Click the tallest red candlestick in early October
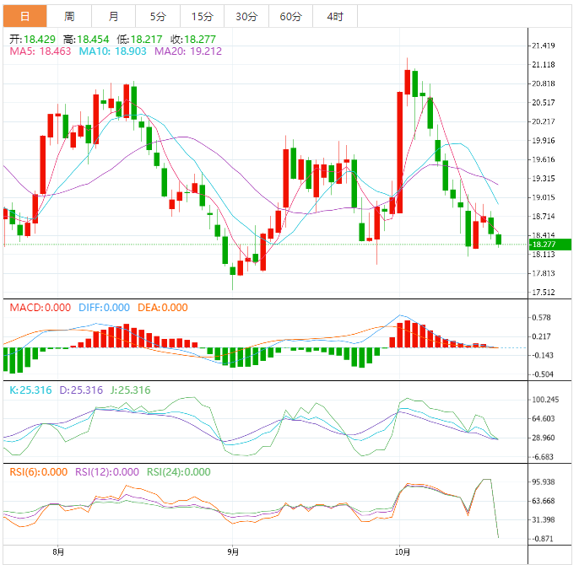 399,153
